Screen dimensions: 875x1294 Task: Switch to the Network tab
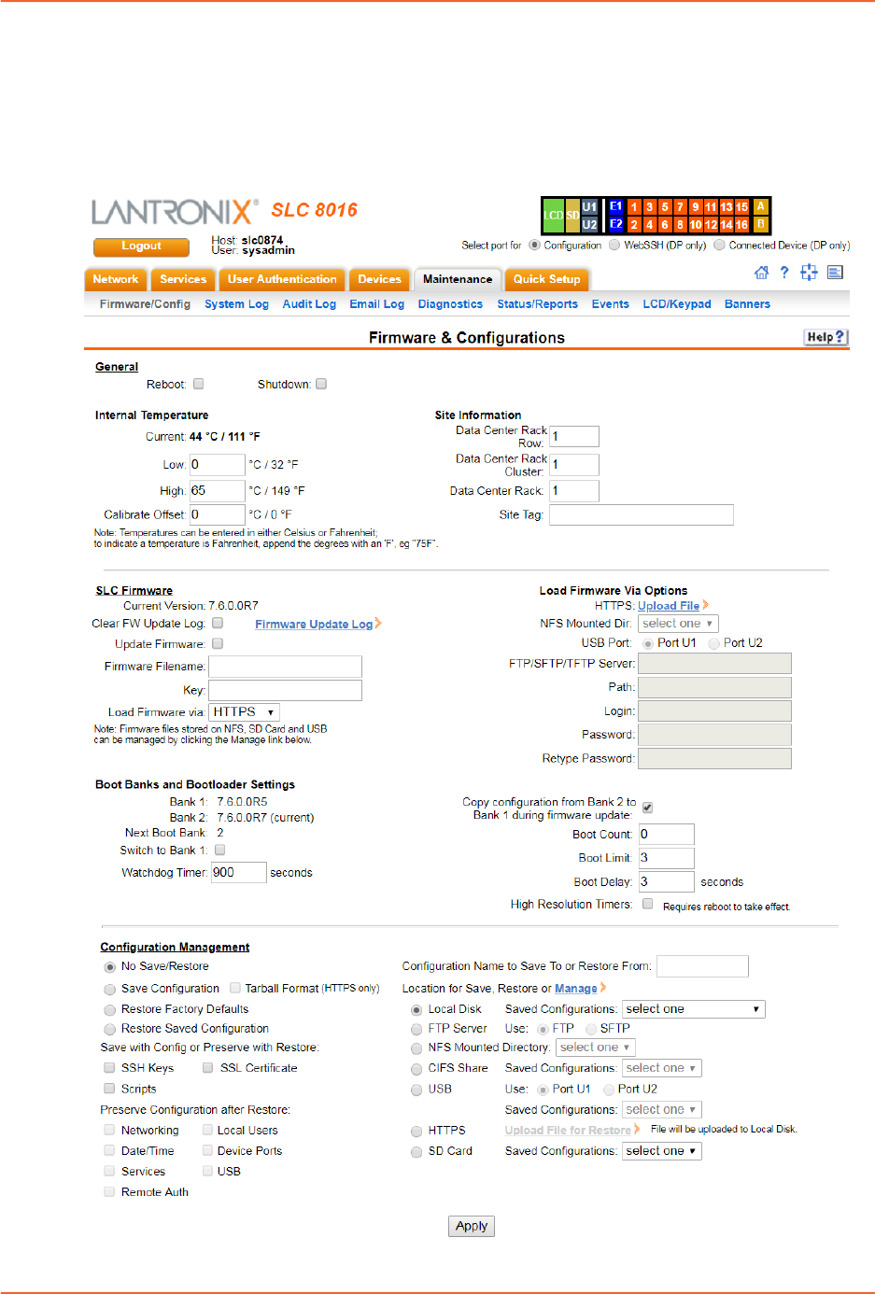point(115,279)
